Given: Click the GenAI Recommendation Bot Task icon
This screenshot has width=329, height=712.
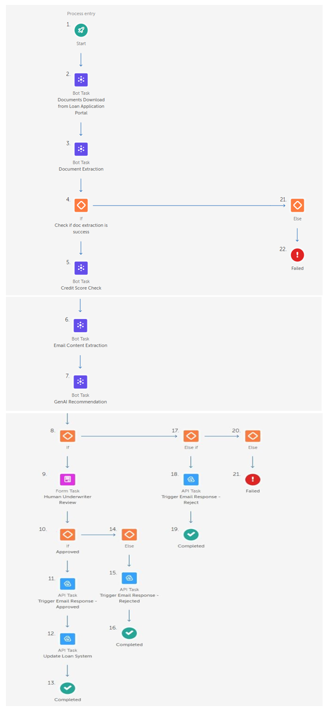Looking at the screenshot, I should pyautogui.click(x=81, y=382).
